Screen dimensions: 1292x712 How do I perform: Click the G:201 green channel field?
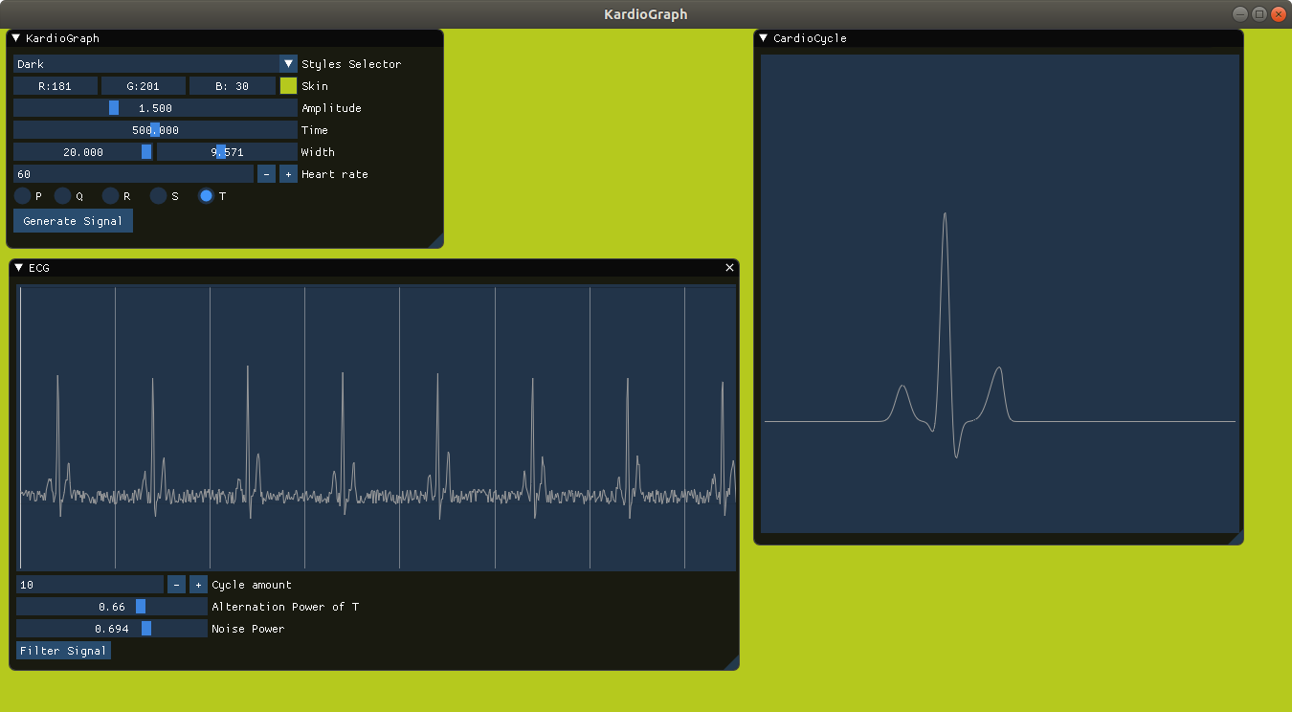pyautogui.click(x=142, y=85)
